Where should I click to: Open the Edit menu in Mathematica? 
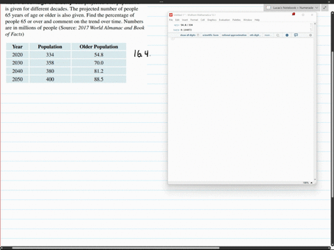click(x=177, y=20)
